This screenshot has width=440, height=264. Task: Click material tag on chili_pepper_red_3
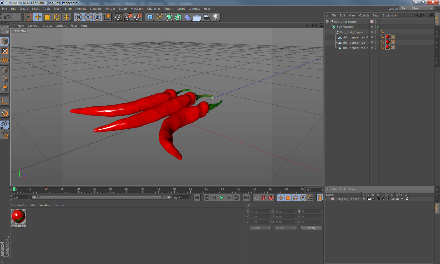point(388,37)
